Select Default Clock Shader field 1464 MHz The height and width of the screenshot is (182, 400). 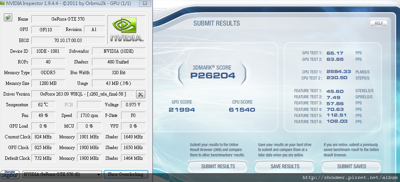tap(133, 158)
